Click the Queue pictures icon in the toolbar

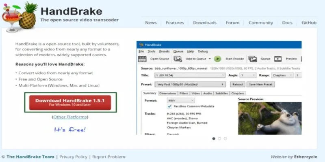[253, 59]
